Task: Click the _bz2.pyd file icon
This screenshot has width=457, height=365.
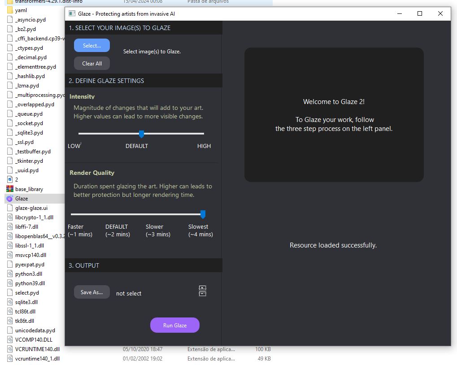Action: [9, 29]
